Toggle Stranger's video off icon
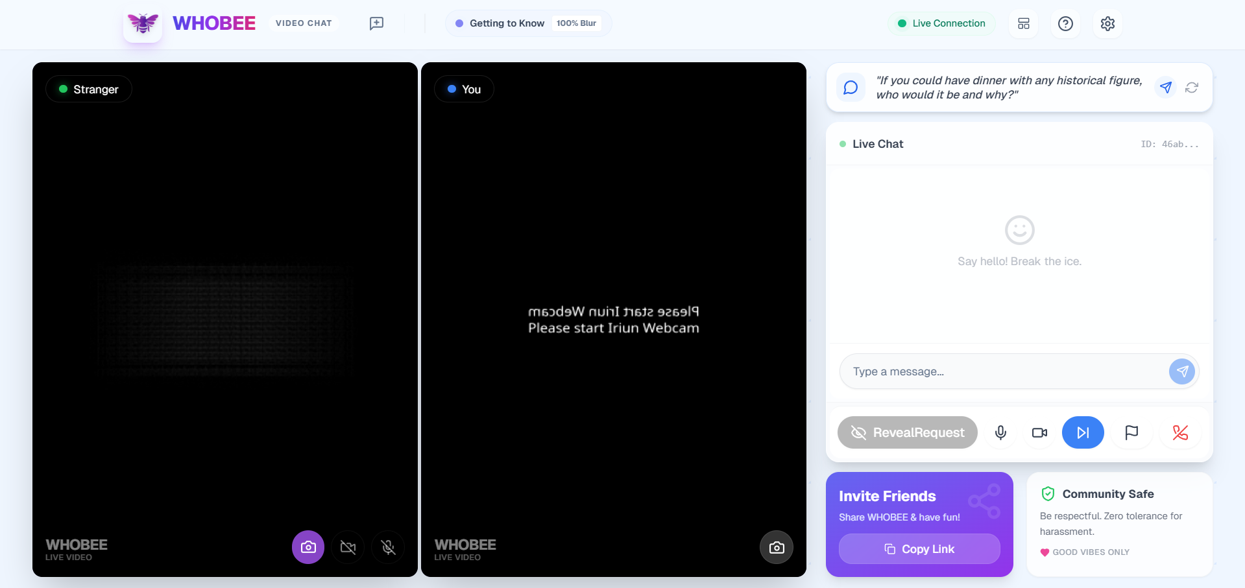The image size is (1245, 588). (x=348, y=547)
